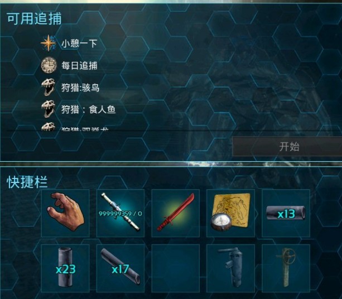Select the valve wheel item in last slot
Screen dimensions: 342x299
point(286,268)
